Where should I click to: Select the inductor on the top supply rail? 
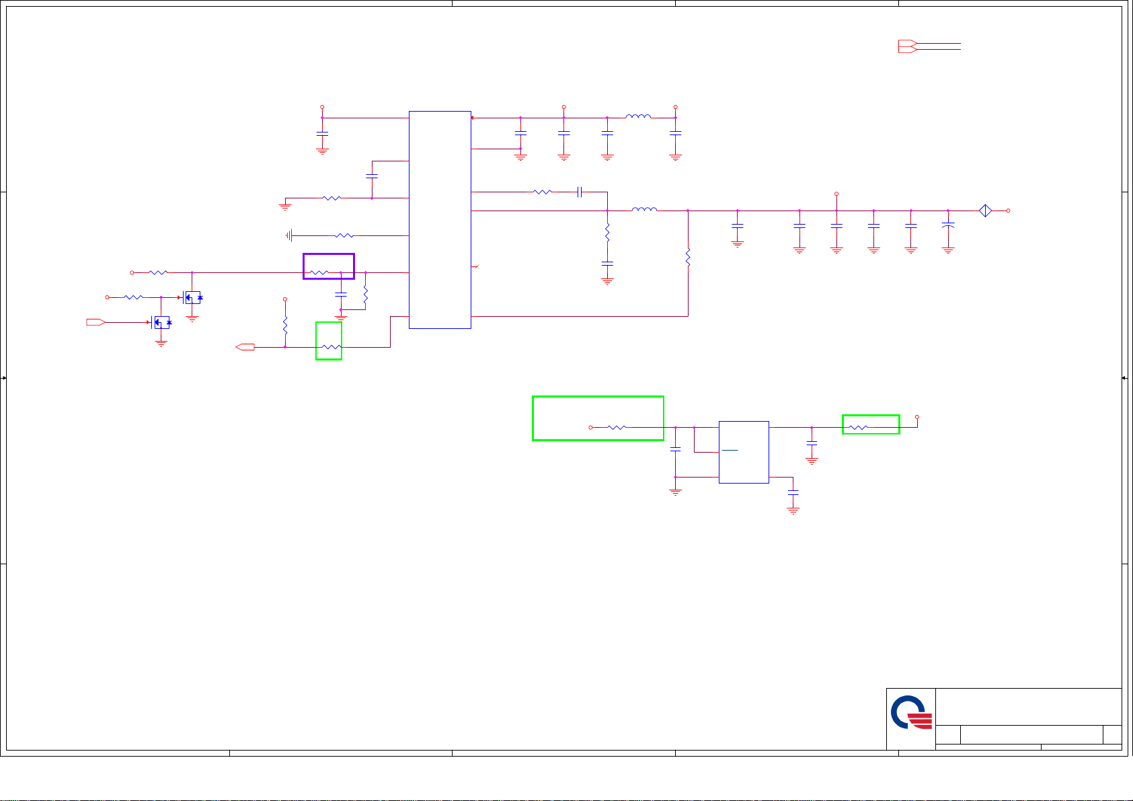pos(638,116)
